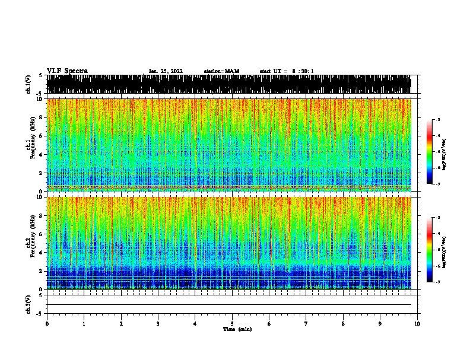Click the "-7" label on ch.1 colorbar
This screenshot has height=363, width=470.
438,184
